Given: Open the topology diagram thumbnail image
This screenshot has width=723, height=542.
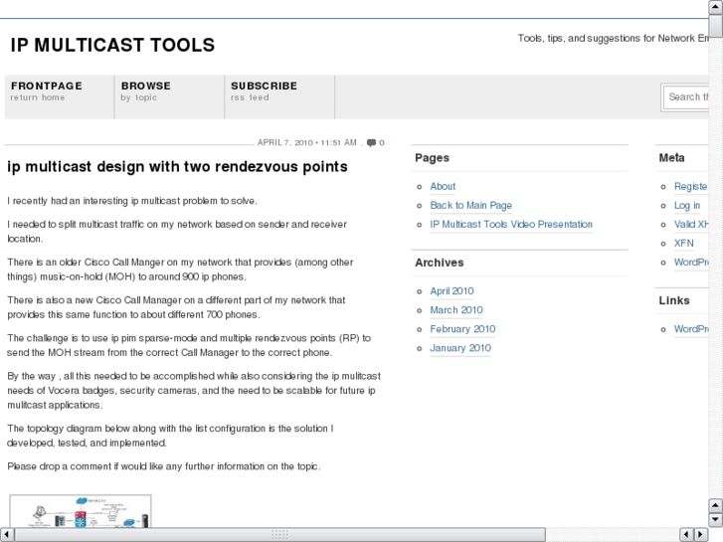Looking at the screenshot, I should point(81,511).
